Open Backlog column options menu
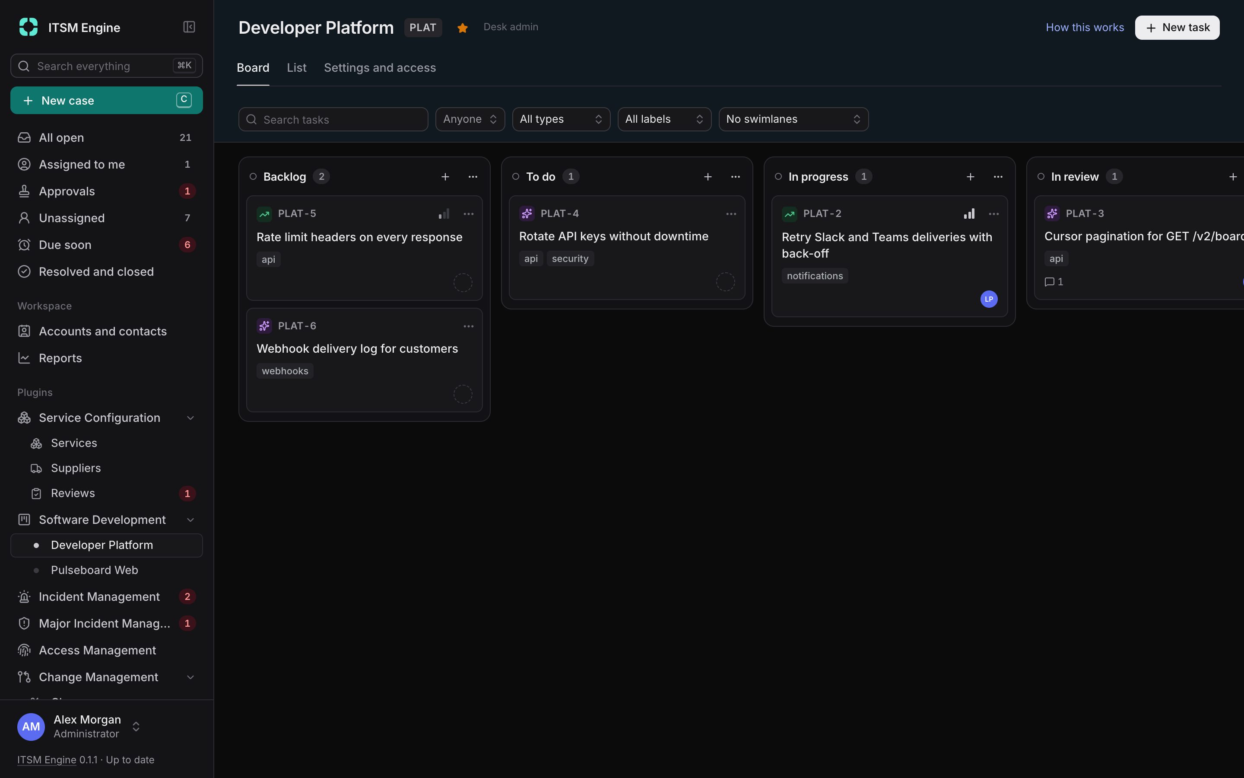The height and width of the screenshot is (778, 1244). [473, 176]
